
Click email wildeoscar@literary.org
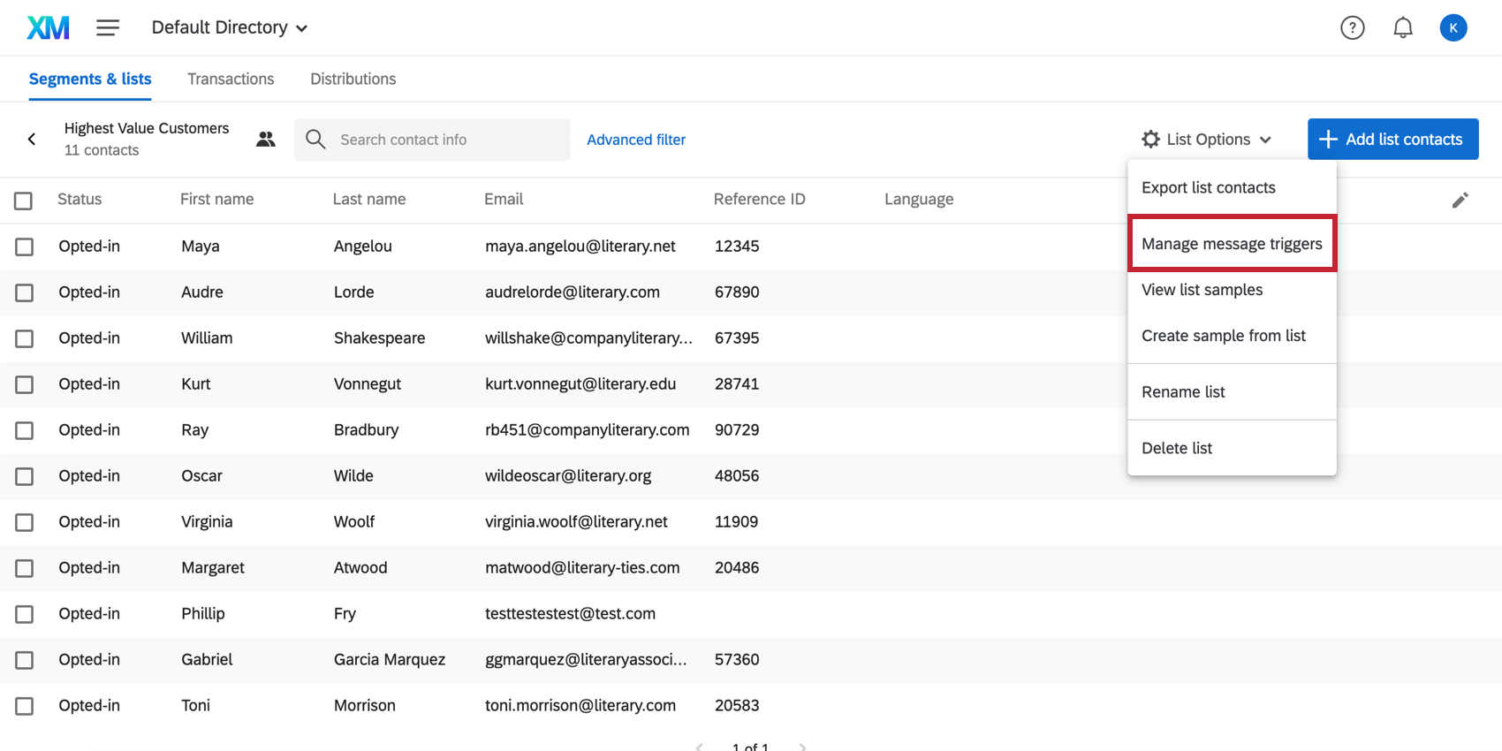pyautogui.click(x=568, y=476)
